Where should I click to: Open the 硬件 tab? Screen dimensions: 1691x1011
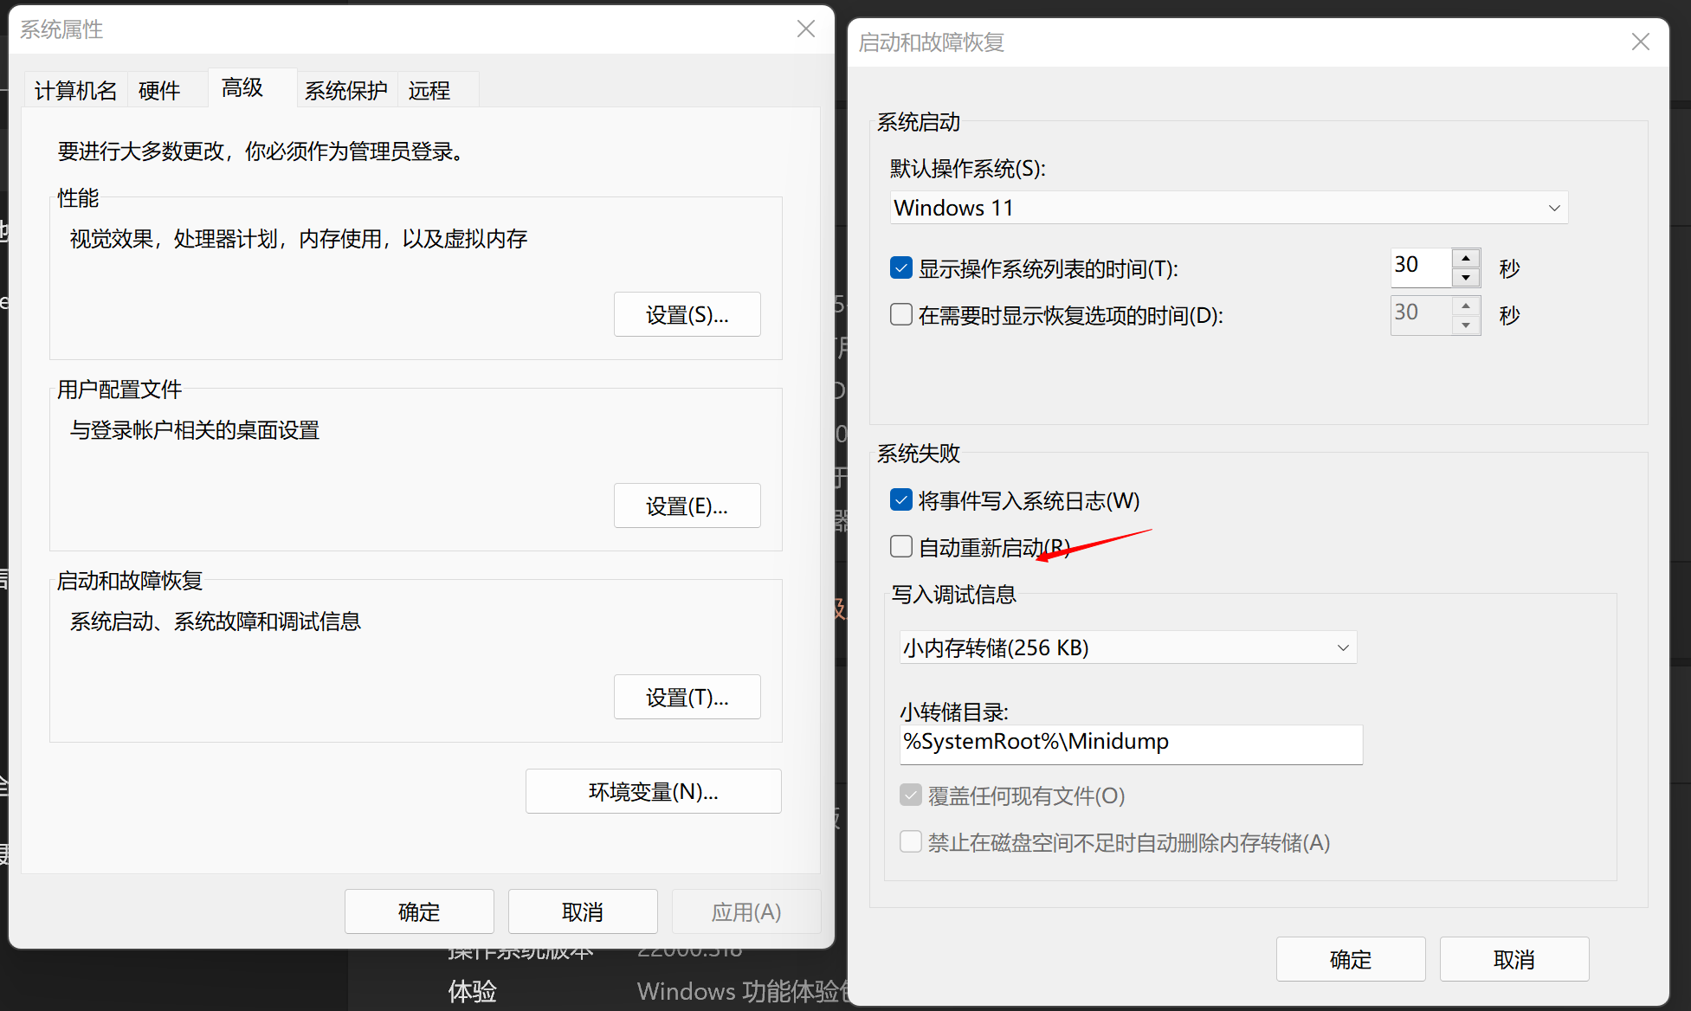click(159, 91)
